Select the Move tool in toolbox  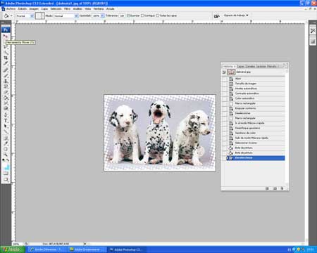pos(6,37)
